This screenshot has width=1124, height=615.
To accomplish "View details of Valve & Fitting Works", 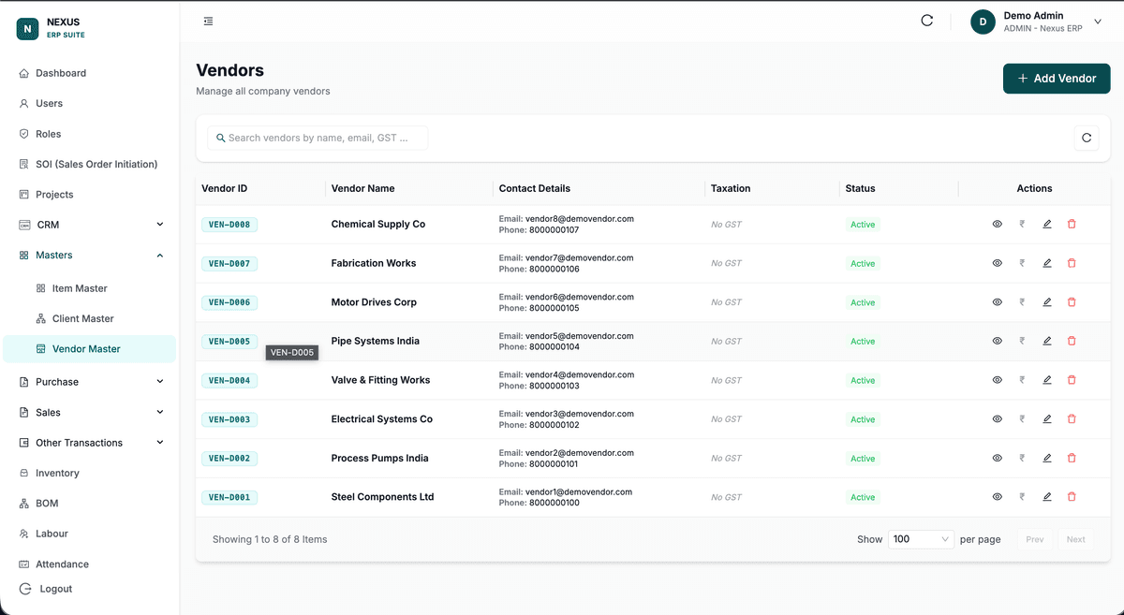I will pos(997,380).
